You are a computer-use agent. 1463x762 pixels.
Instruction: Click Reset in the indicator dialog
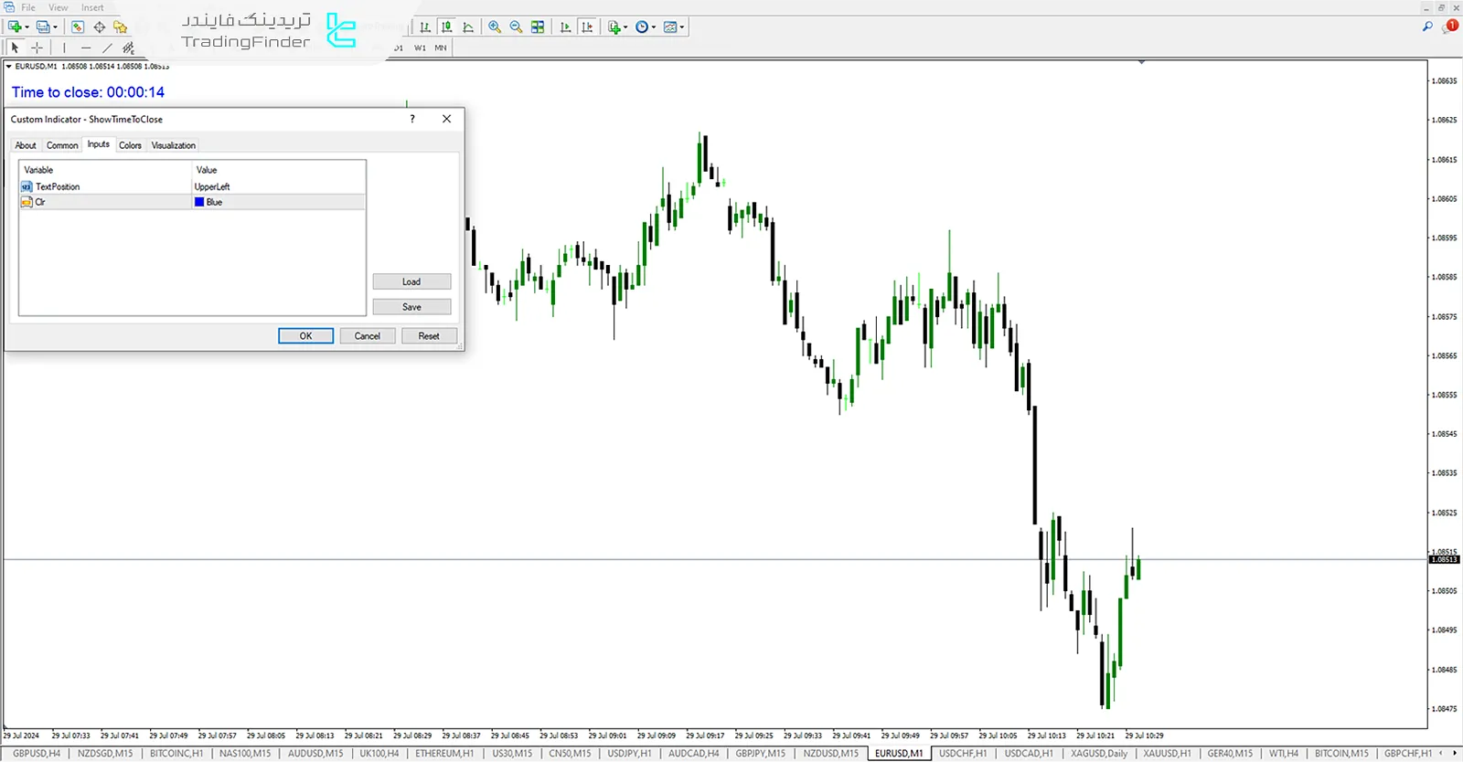pos(428,336)
